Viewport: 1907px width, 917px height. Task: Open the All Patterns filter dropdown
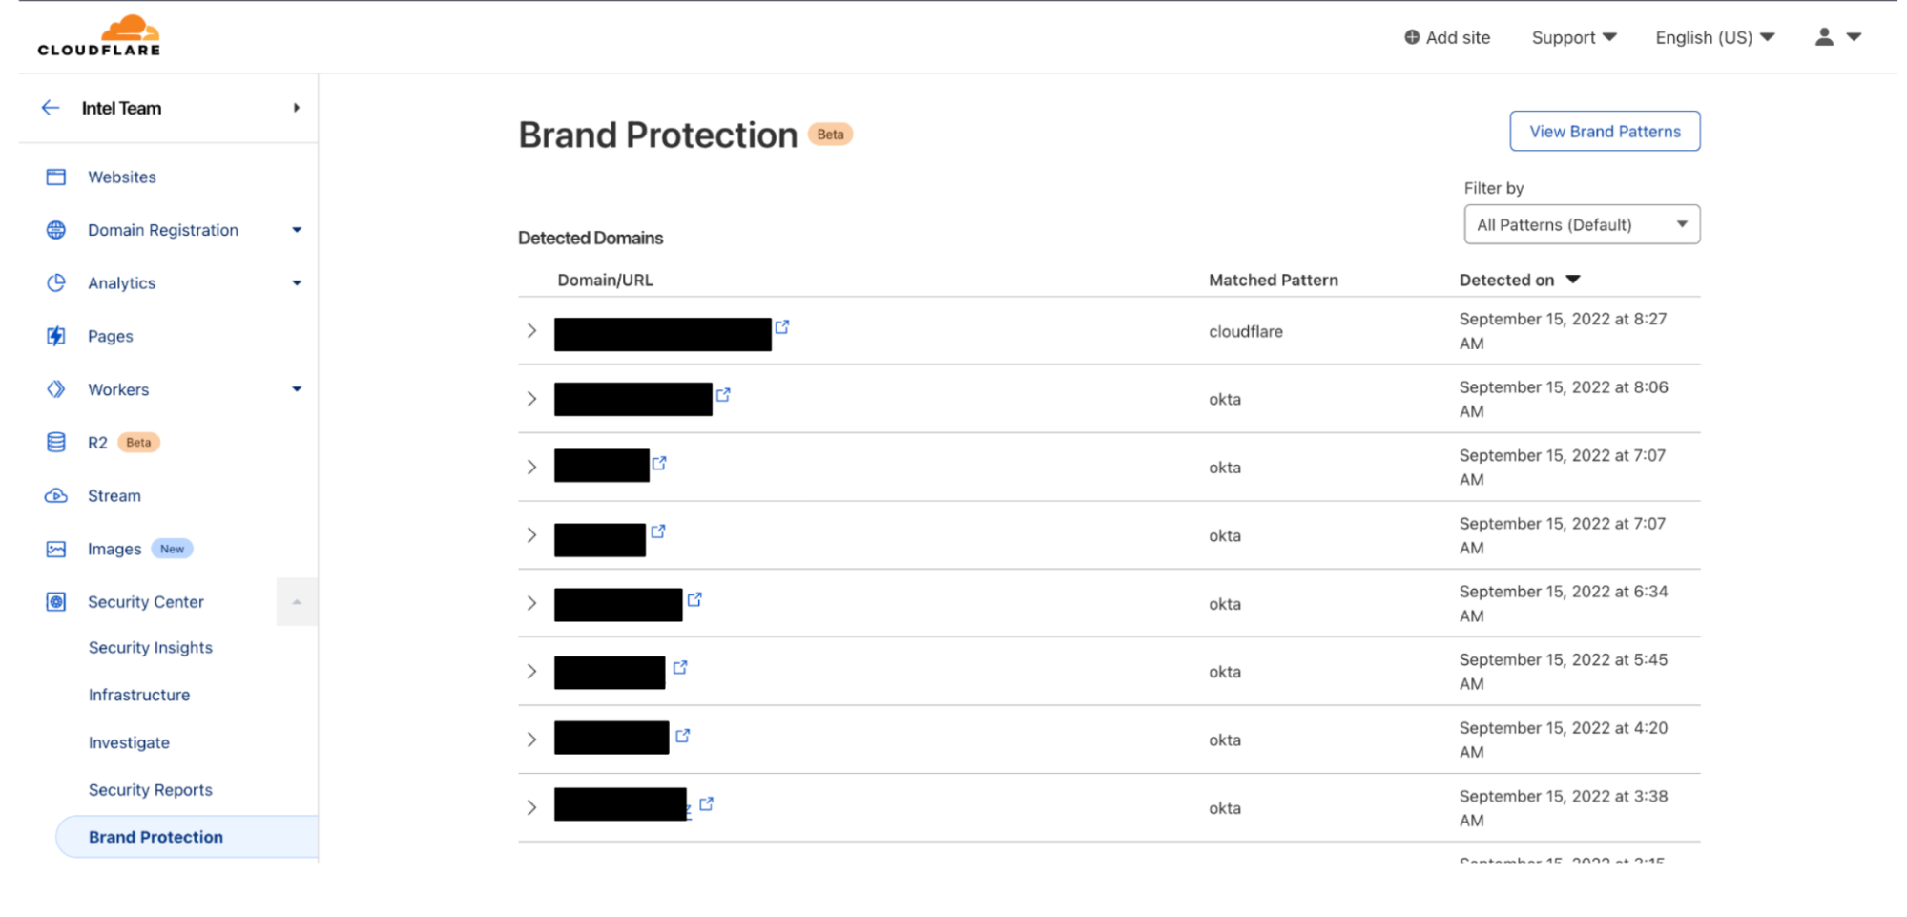1582,224
